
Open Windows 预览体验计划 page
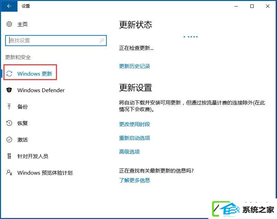pos(45,173)
